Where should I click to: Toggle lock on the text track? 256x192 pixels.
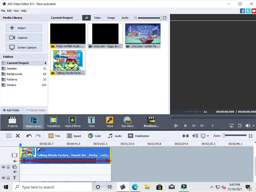[8, 178]
